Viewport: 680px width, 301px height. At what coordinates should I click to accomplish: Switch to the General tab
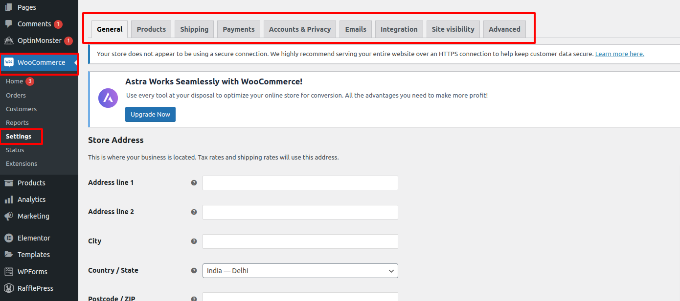click(x=110, y=29)
